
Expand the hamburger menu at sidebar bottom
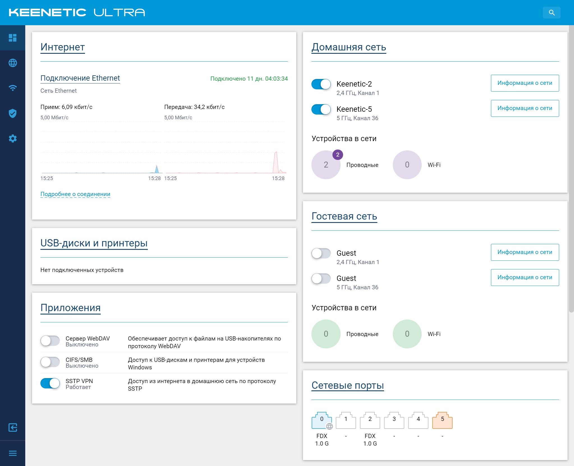pyautogui.click(x=13, y=453)
